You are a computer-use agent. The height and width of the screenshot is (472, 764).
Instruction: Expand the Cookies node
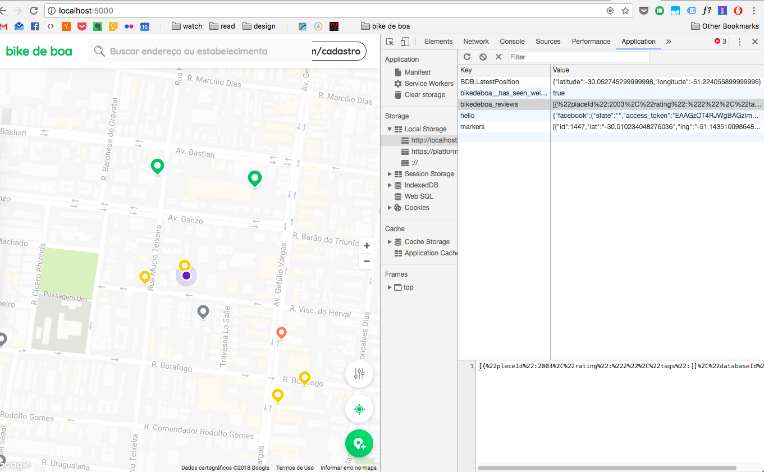pos(390,208)
